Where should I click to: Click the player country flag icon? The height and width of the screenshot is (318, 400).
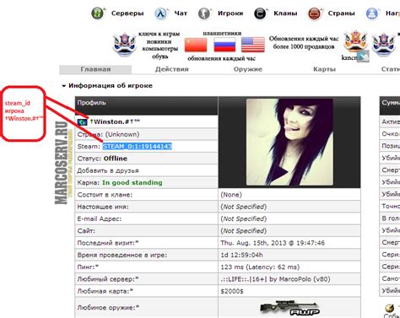tap(82, 122)
